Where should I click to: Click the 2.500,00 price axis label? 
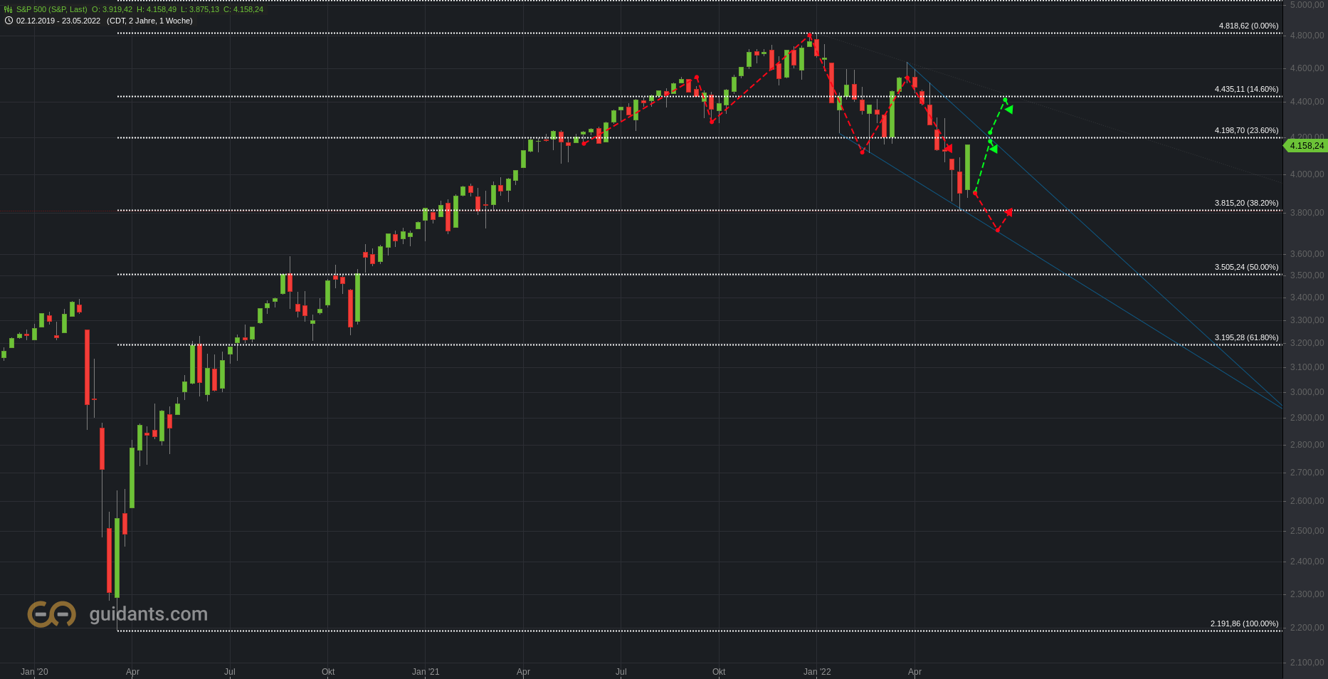click(x=1307, y=531)
